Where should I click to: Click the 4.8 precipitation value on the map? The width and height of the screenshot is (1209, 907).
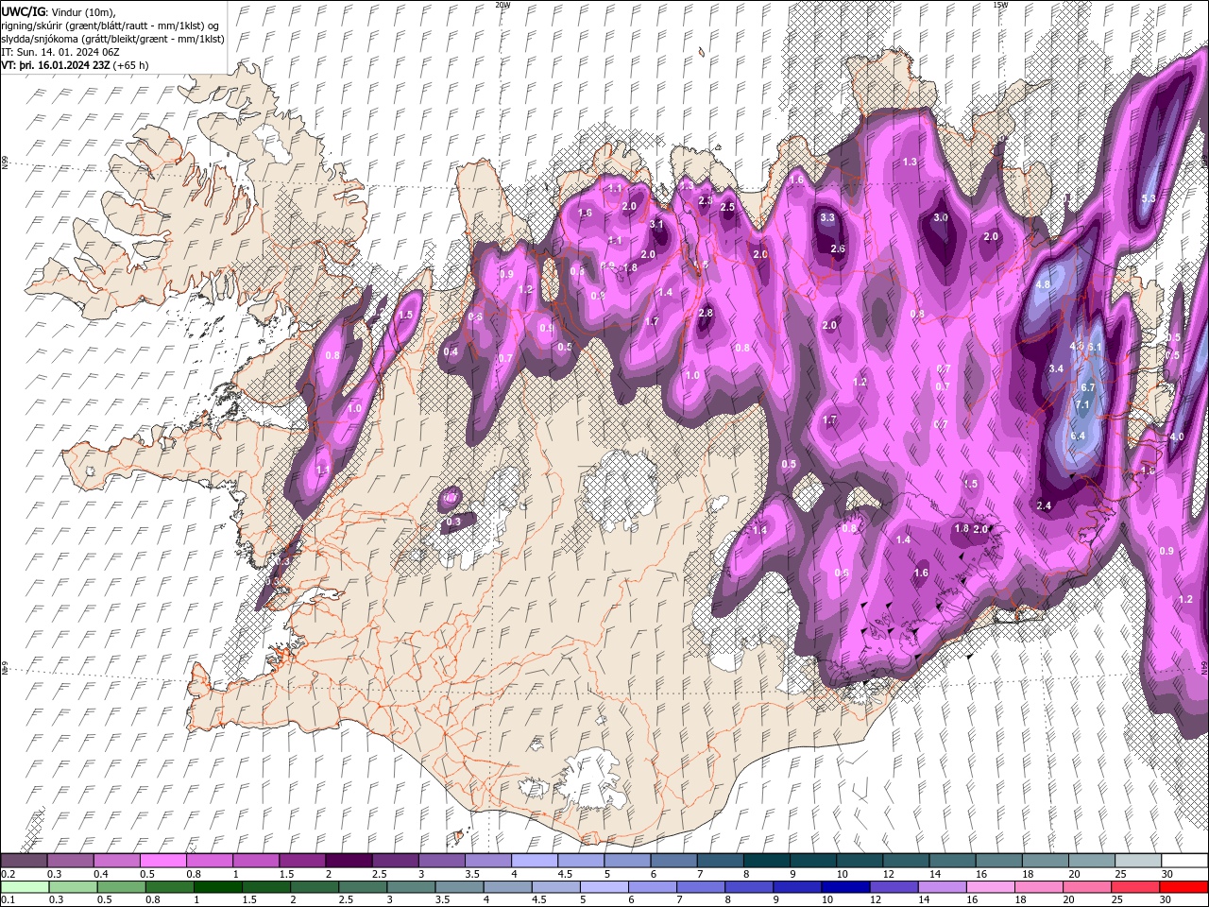(x=1043, y=284)
